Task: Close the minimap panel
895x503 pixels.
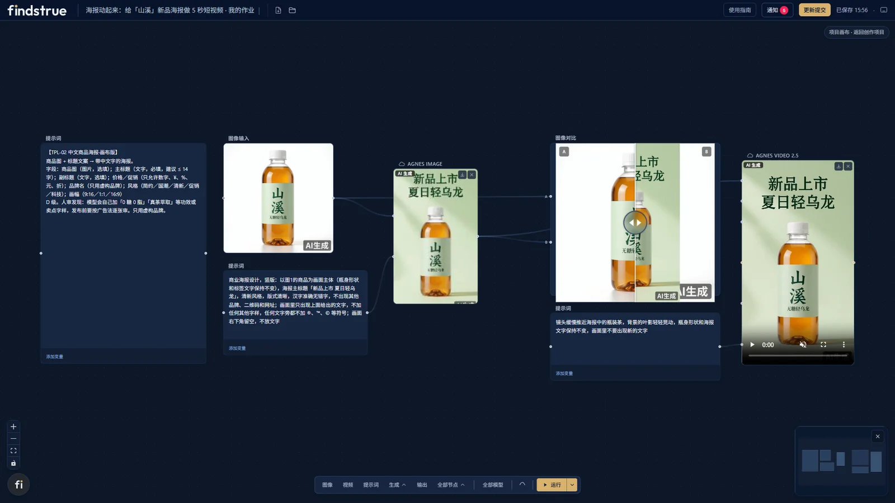Action: (878, 436)
